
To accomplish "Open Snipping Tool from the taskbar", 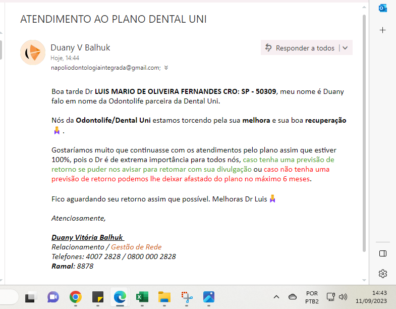I will [187, 297].
